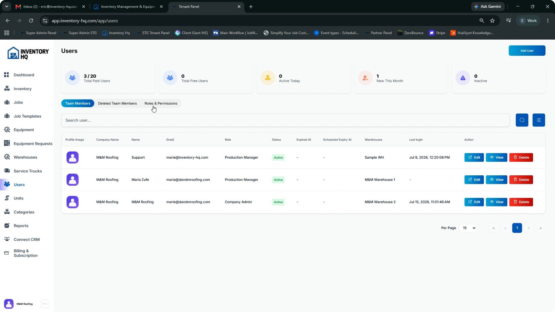Click the Add User button
This screenshot has width=555, height=312.
click(x=527, y=50)
